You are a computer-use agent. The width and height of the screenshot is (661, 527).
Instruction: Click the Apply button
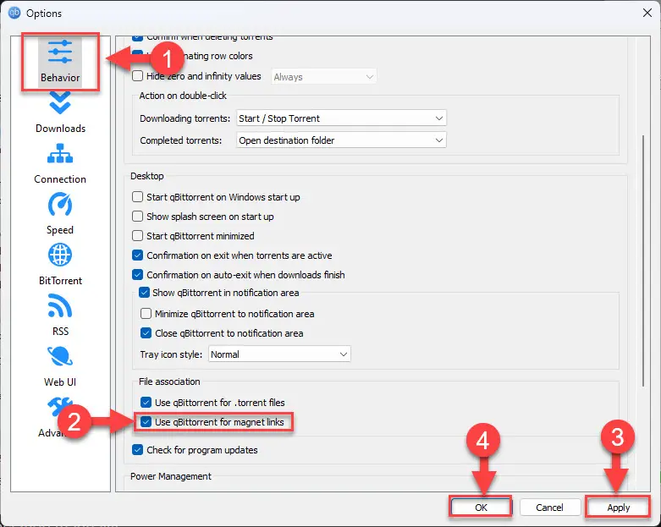point(618,508)
